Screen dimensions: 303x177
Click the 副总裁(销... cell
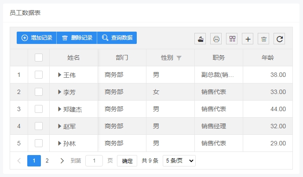point(219,75)
